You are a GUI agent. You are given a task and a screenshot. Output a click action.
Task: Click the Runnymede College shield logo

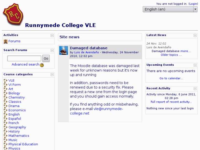coord(13,14)
